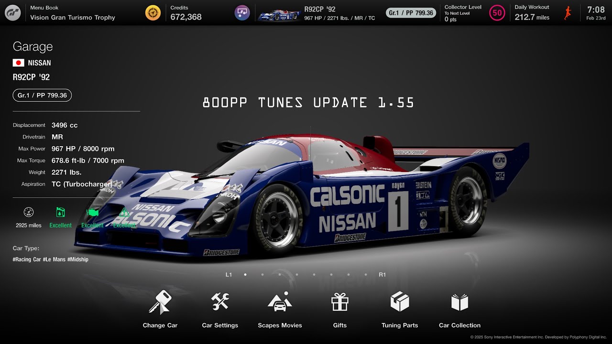Click the gold Credits coin icon
This screenshot has width=612, height=344.
[x=153, y=13]
